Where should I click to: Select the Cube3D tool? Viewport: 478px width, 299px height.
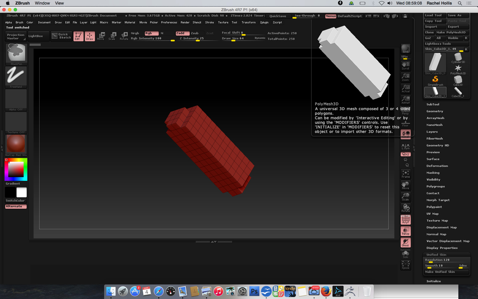click(x=458, y=81)
